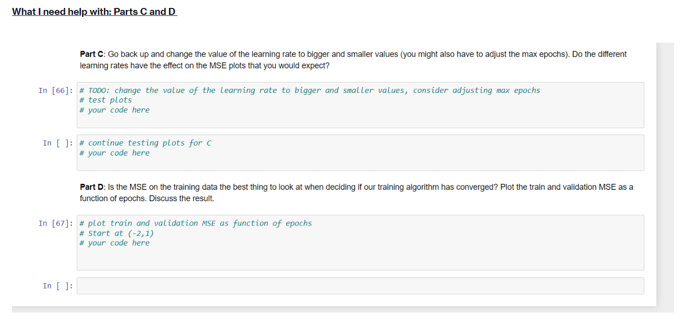Click the 'In [67]:' prompt label

55,223
